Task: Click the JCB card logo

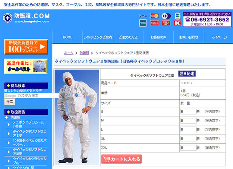Action: [177, 16]
